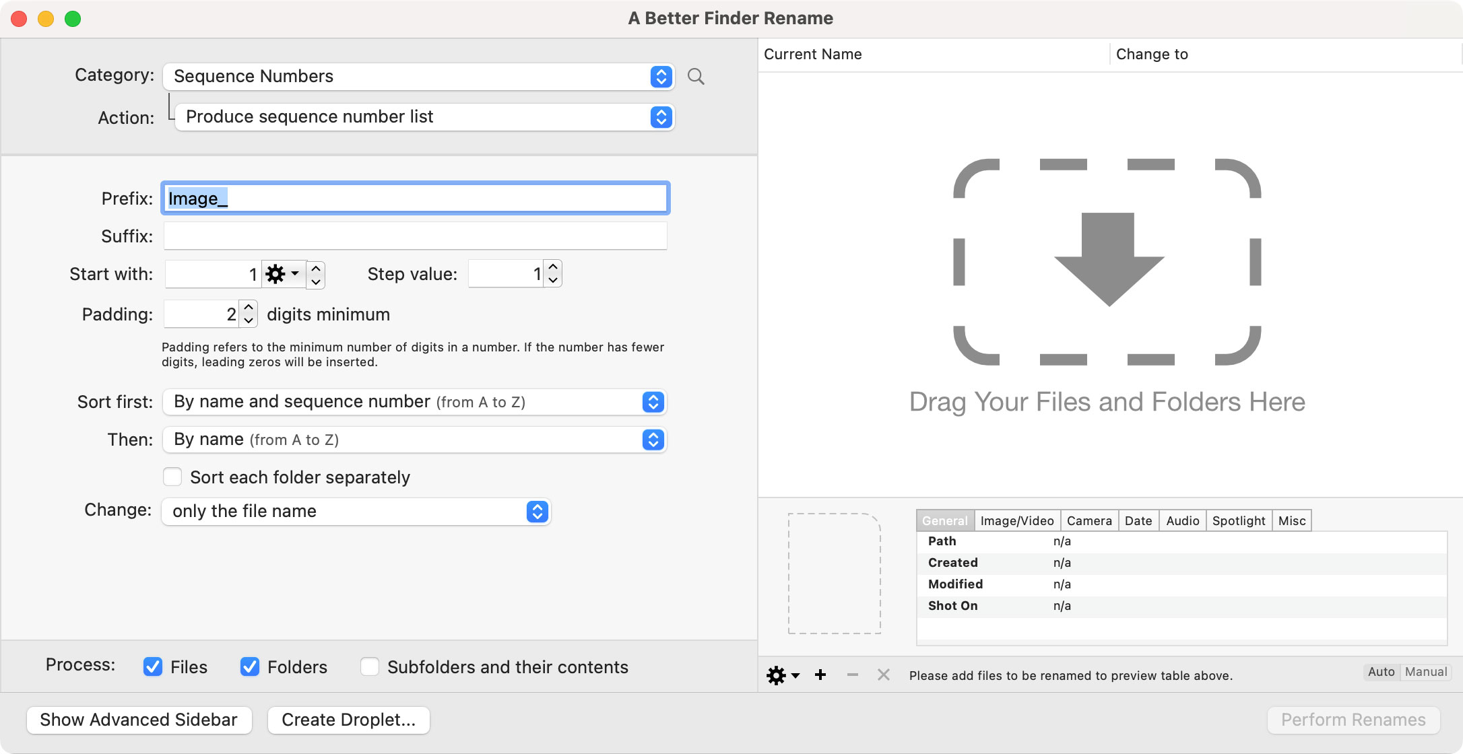The image size is (1463, 754).
Task: Click the dashed file thumbnail placeholder
Action: click(x=835, y=574)
